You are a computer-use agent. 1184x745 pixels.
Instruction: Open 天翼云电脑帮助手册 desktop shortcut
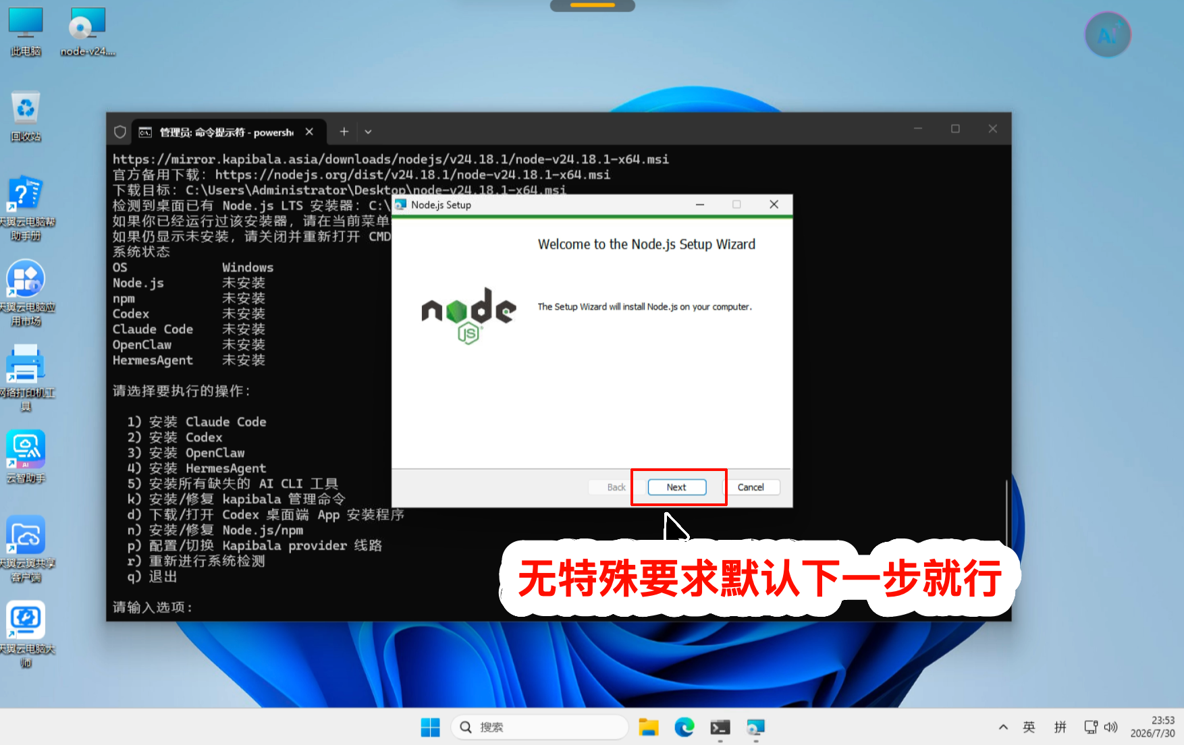click(26, 208)
